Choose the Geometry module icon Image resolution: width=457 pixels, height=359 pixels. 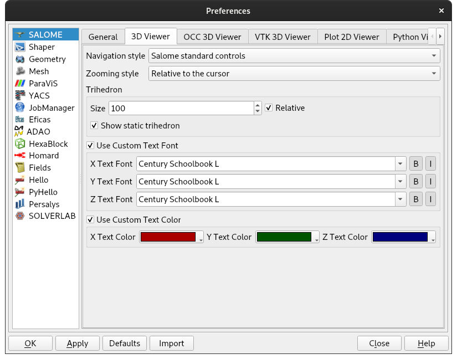[x=20, y=59]
